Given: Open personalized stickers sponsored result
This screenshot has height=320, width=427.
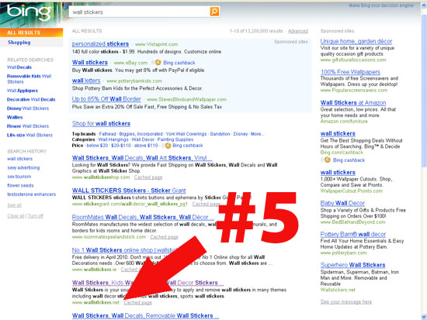Looking at the screenshot, I should (100, 43).
